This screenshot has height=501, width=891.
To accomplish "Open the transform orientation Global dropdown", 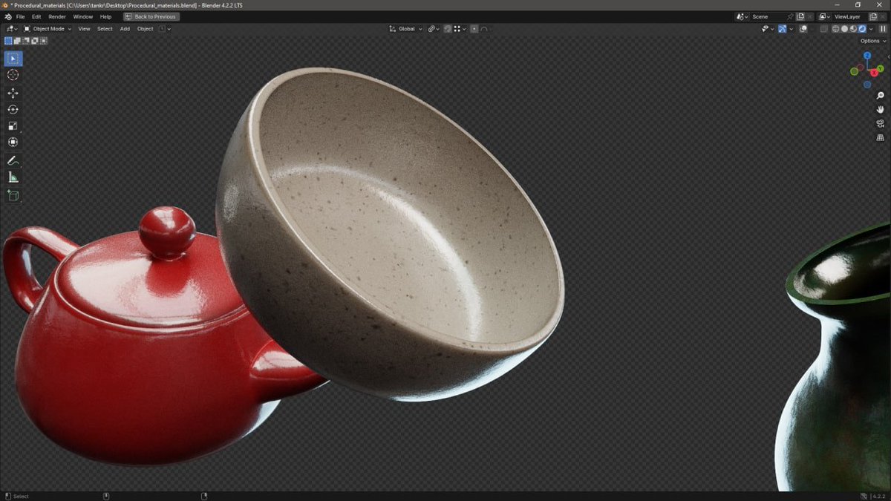I will [405, 28].
